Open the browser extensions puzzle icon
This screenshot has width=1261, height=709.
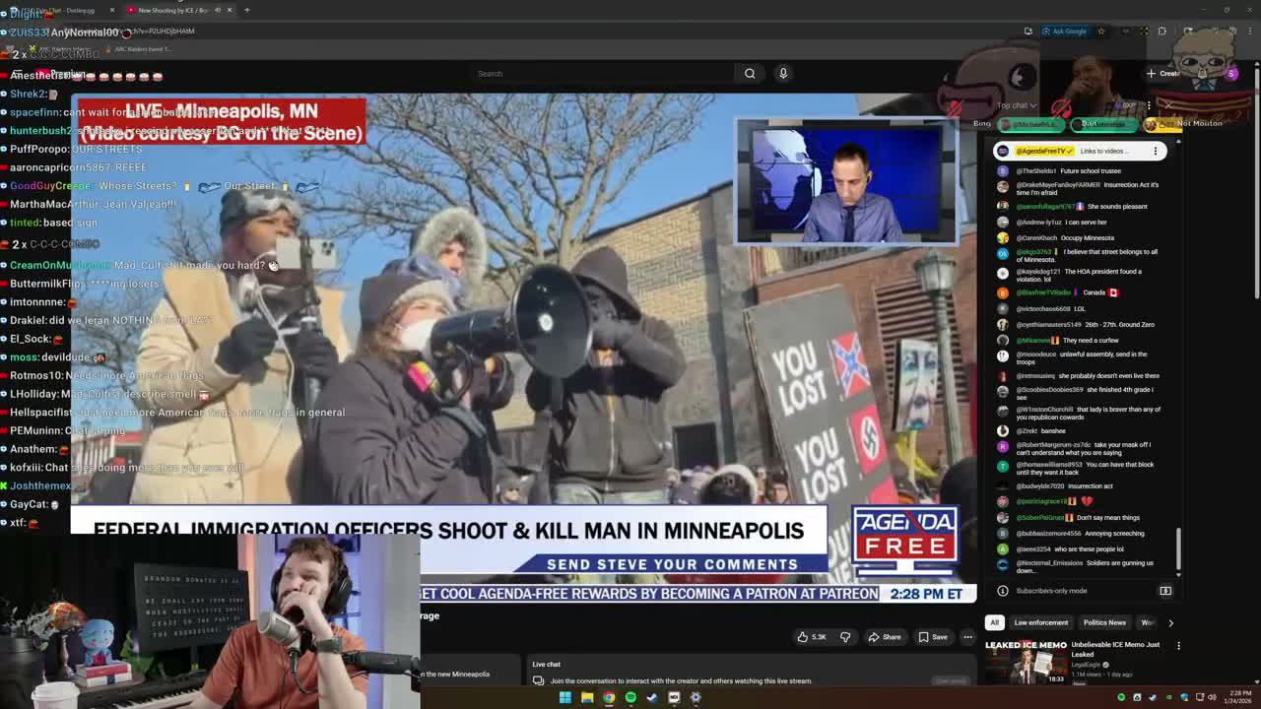point(1161,31)
